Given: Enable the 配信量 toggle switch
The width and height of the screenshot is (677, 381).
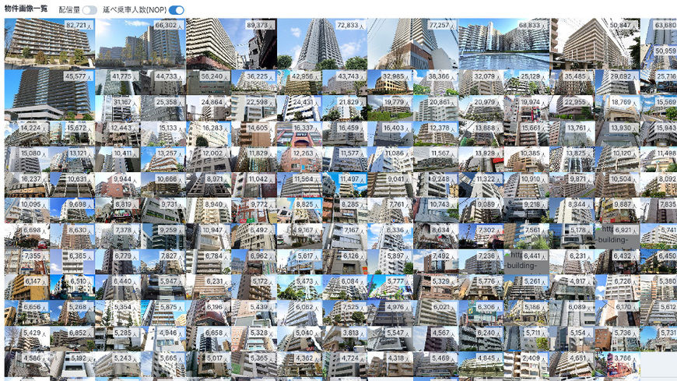Looking at the screenshot, I should tap(89, 10).
